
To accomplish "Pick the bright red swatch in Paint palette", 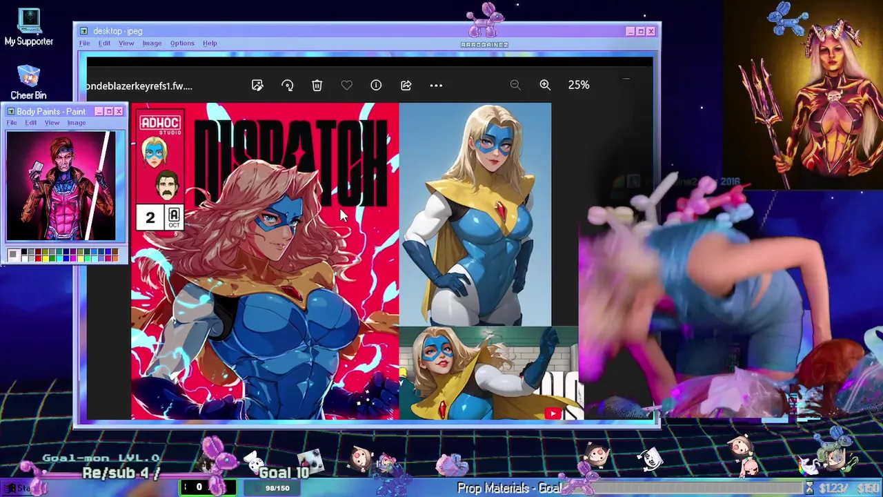I will click(38, 259).
